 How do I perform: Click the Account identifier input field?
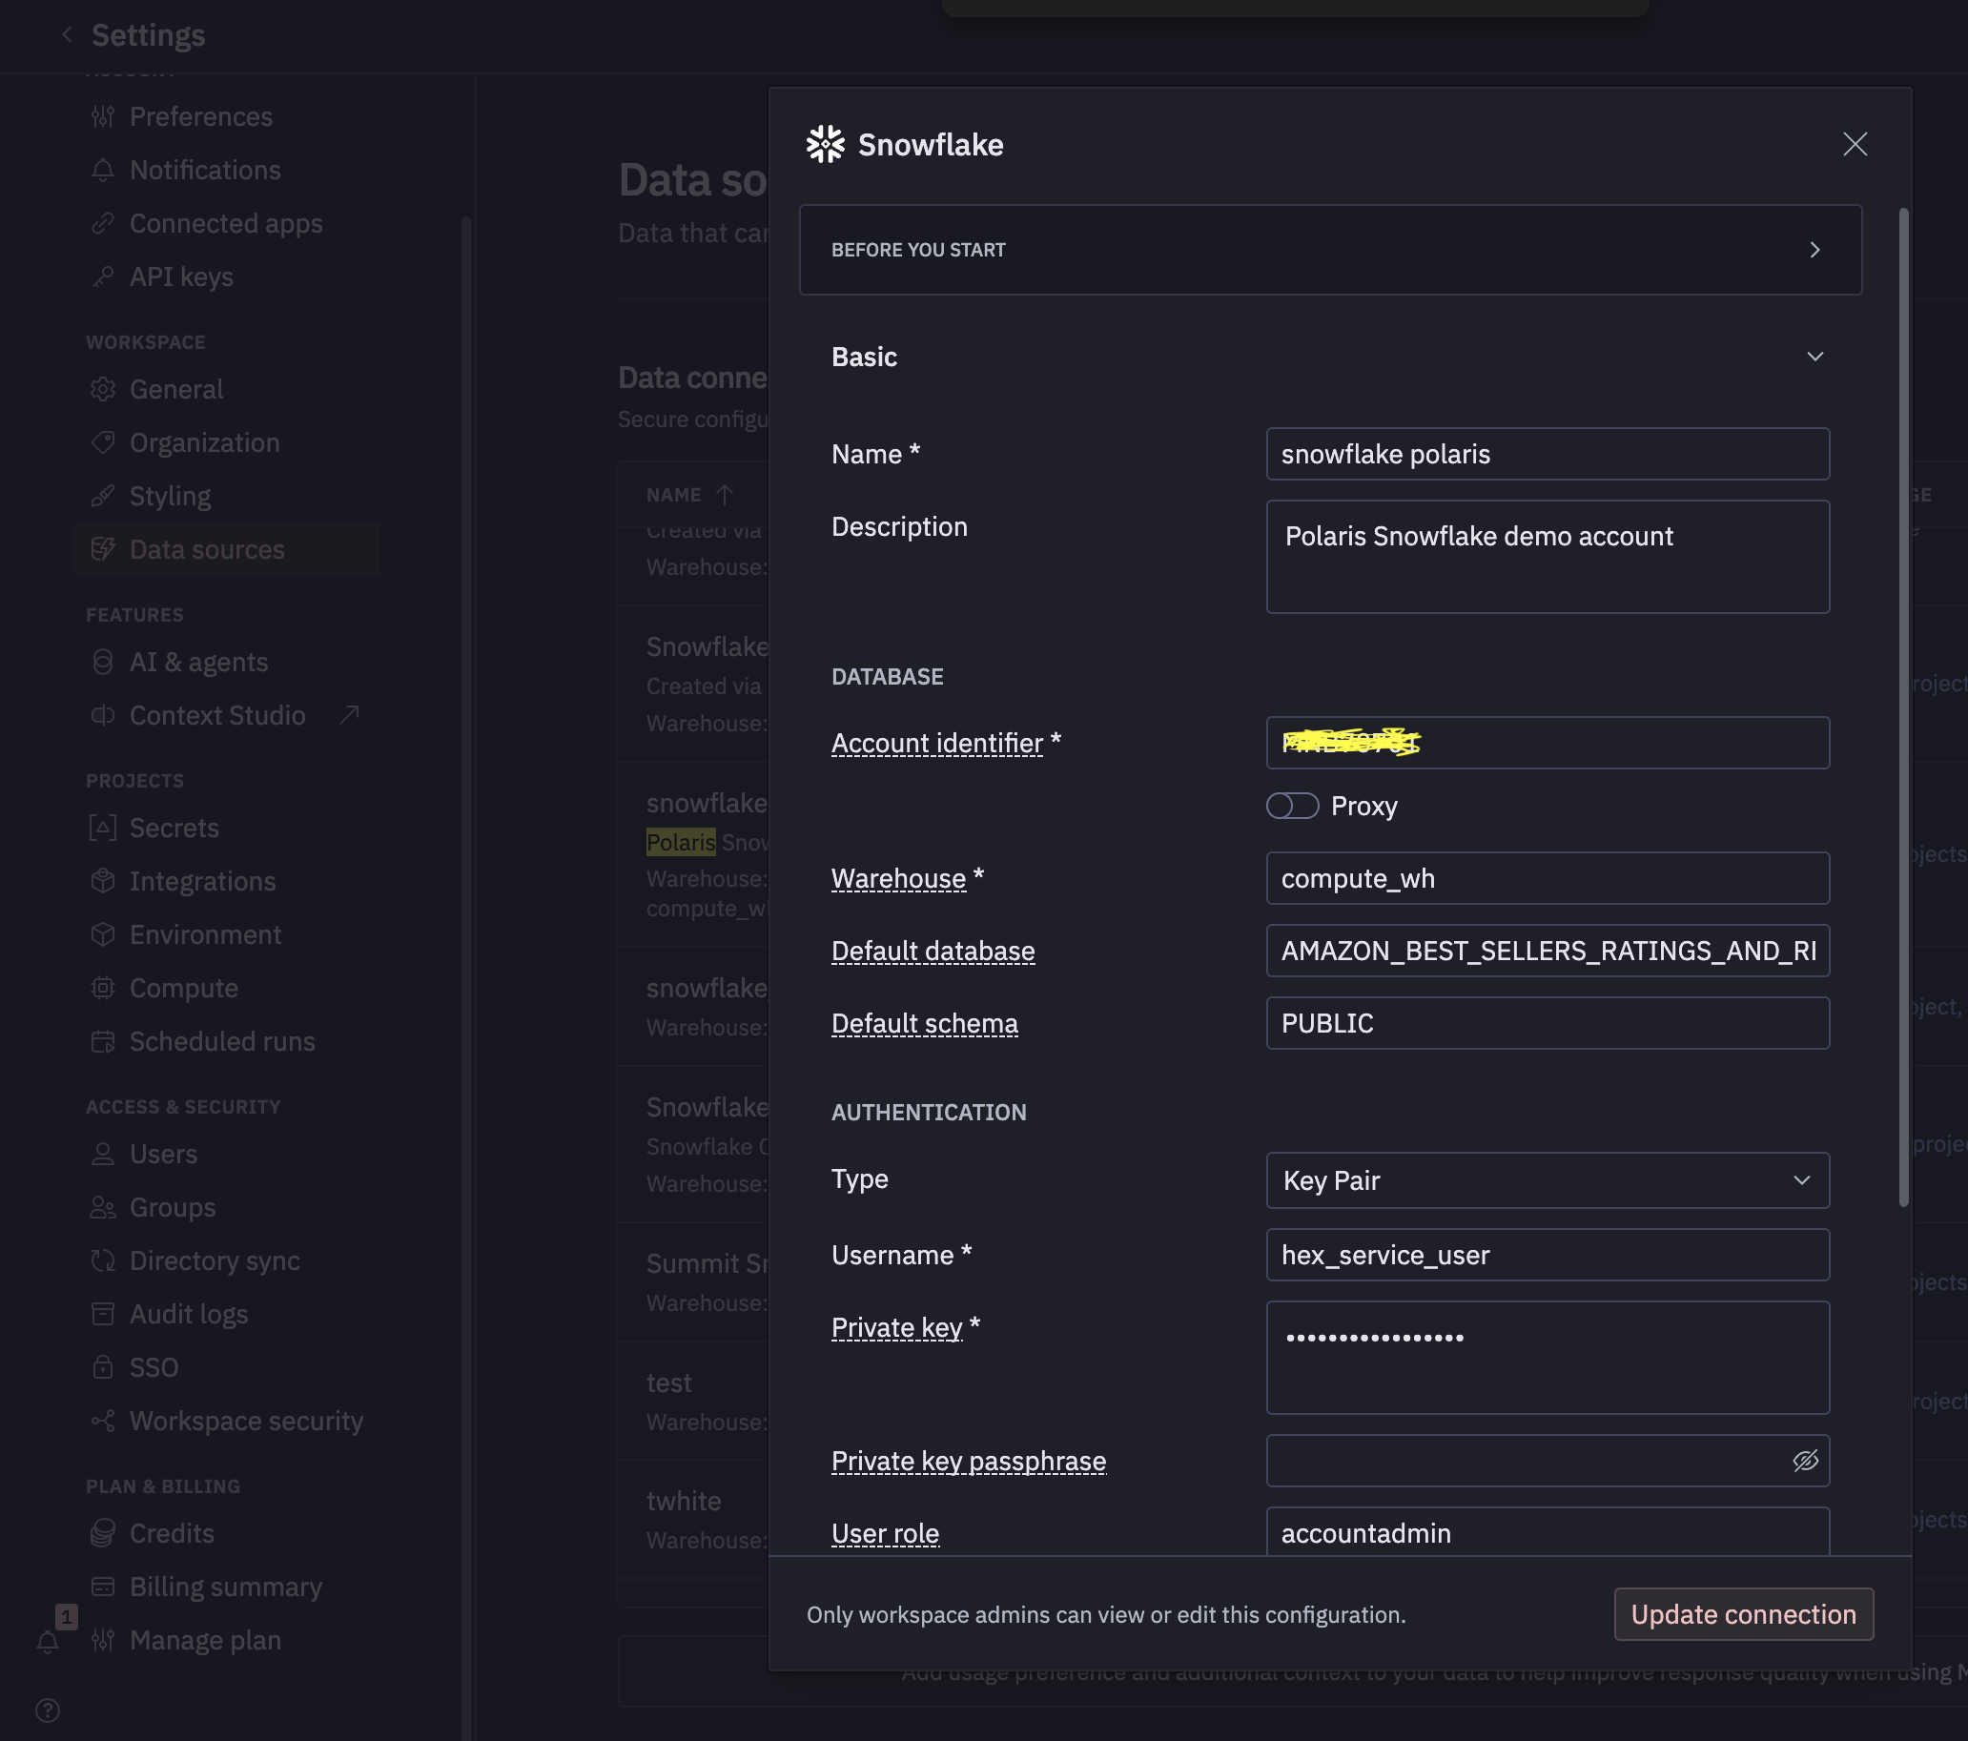click(x=1548, y=743)
